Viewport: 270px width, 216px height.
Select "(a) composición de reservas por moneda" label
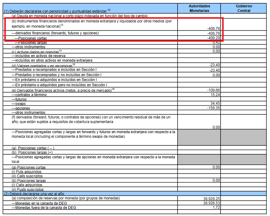tap(66, 198)
